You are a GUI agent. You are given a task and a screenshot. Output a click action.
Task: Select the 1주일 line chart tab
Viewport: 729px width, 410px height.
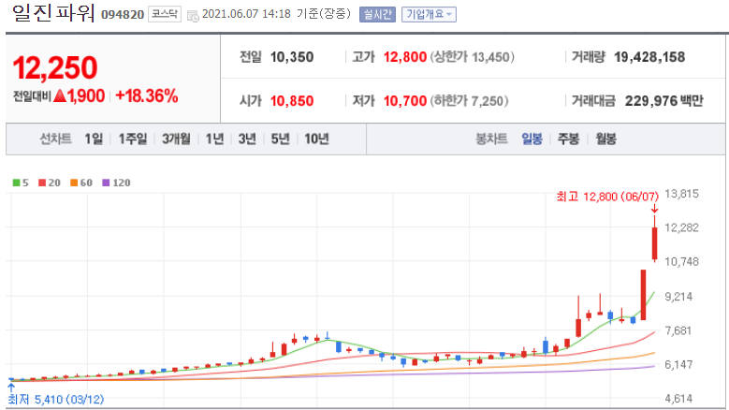133,139
